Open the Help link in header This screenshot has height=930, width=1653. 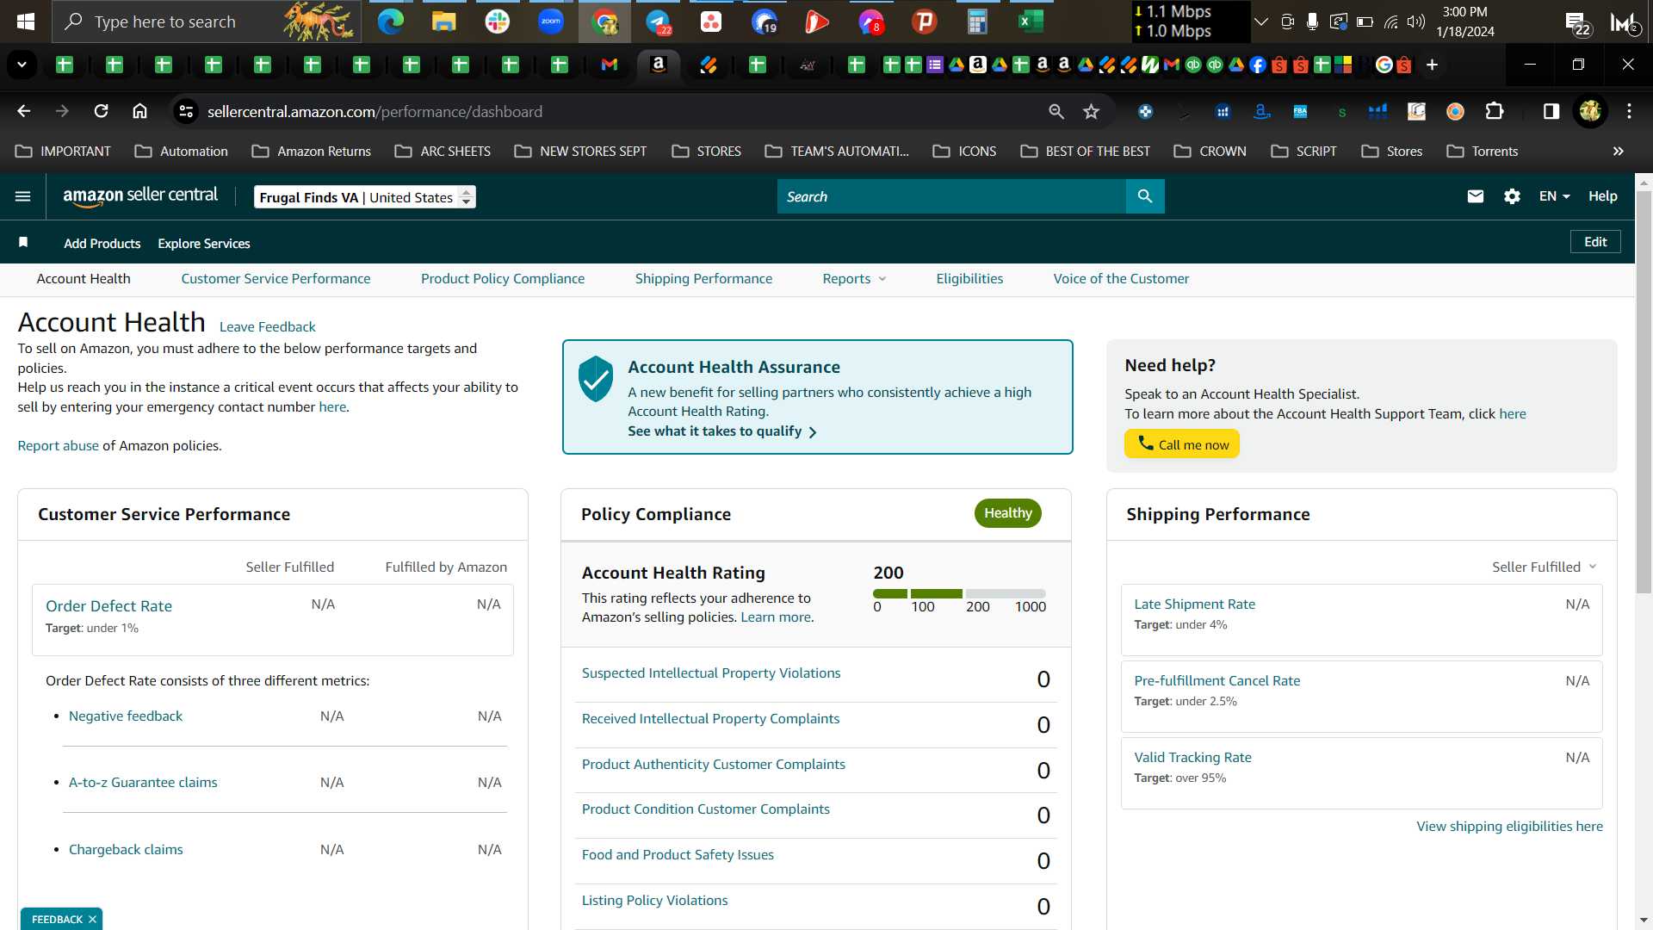click(x=1602, y=196)
